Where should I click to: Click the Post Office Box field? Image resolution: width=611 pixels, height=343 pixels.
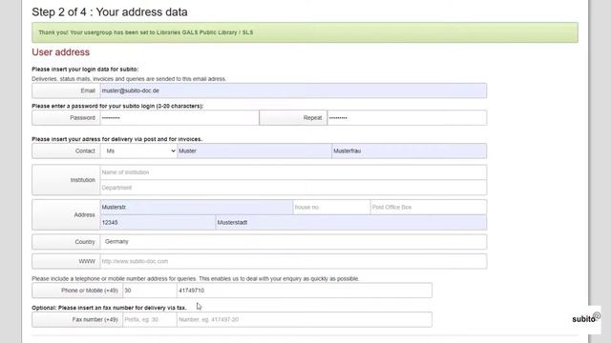pos(429,208)
